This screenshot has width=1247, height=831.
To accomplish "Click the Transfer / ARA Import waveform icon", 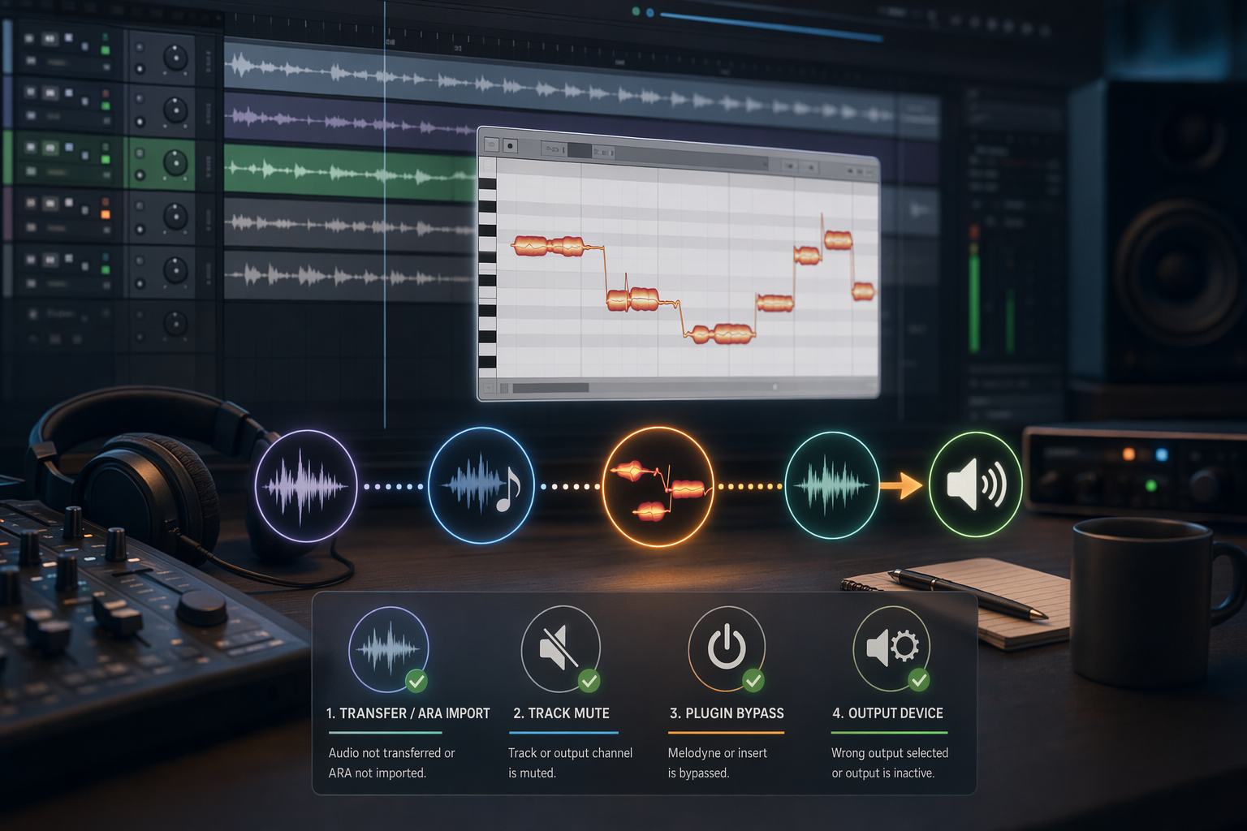I will pos(389,649).
